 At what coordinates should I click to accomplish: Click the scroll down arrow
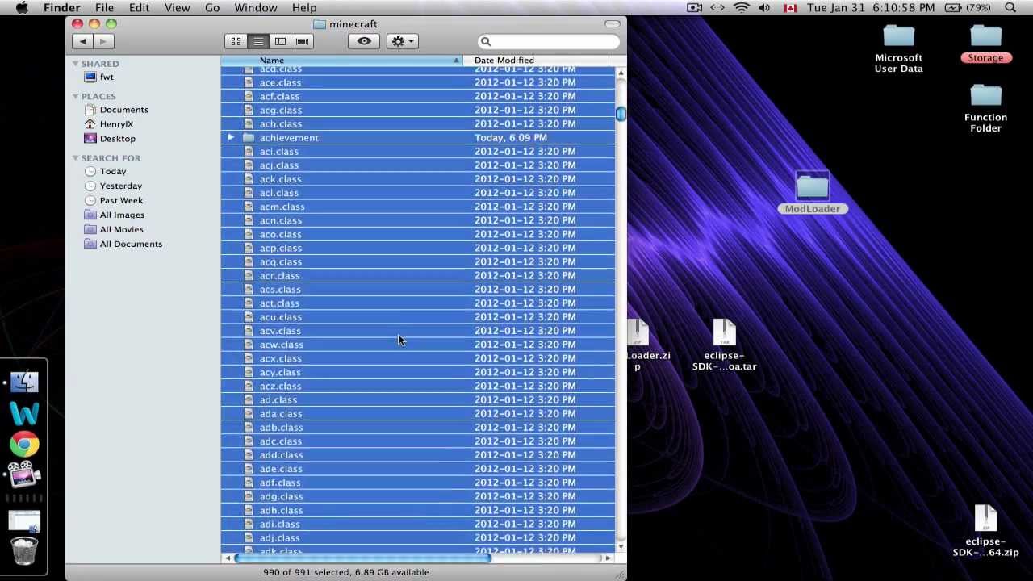point(621,545)
